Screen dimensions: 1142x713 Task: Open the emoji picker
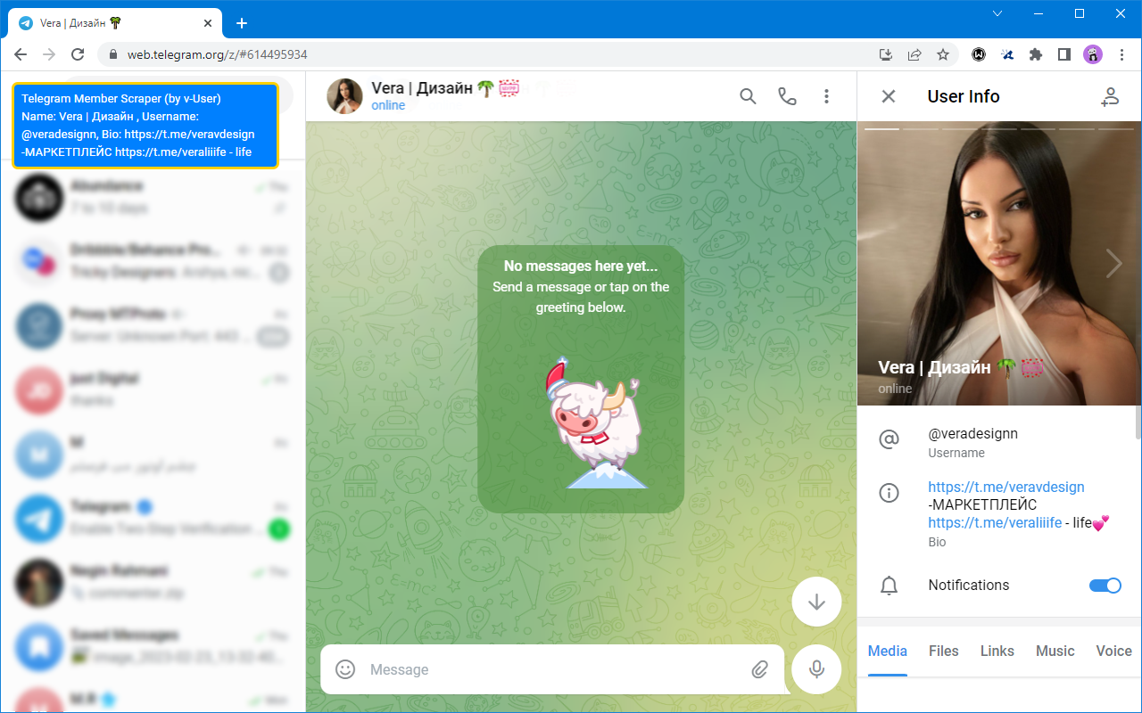click(345, 669)
